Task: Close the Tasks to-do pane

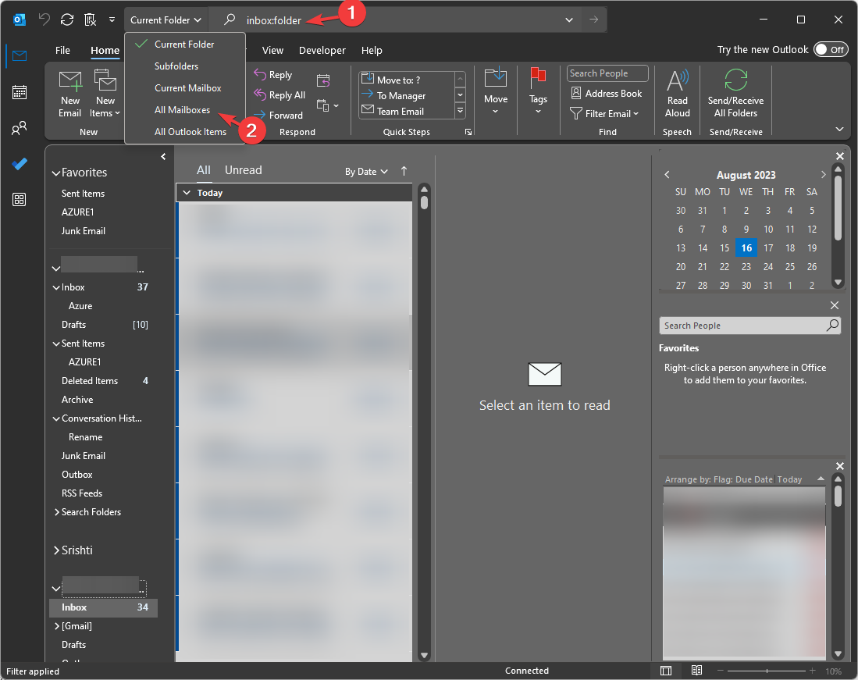Action: (x=840, y=466)
